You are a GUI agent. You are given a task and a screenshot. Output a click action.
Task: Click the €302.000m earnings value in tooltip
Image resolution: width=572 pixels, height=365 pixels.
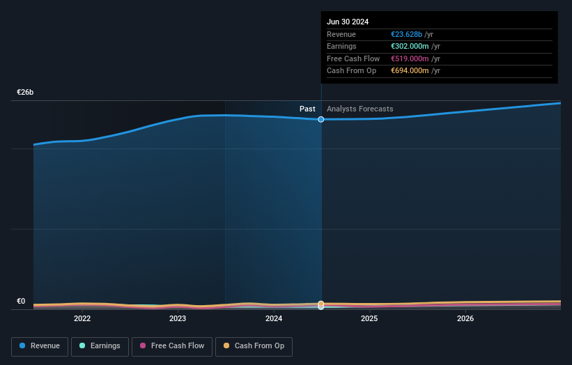tap(410, 46)
